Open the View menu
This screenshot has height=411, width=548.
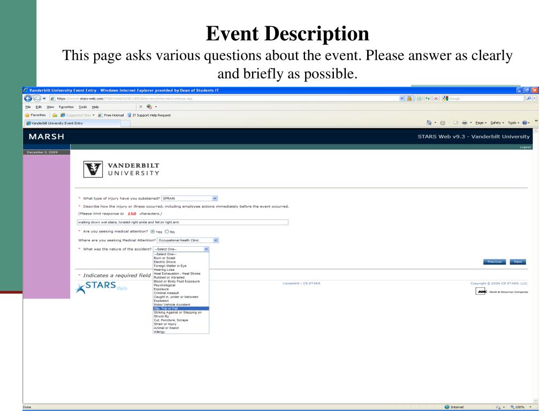(50, 107)
